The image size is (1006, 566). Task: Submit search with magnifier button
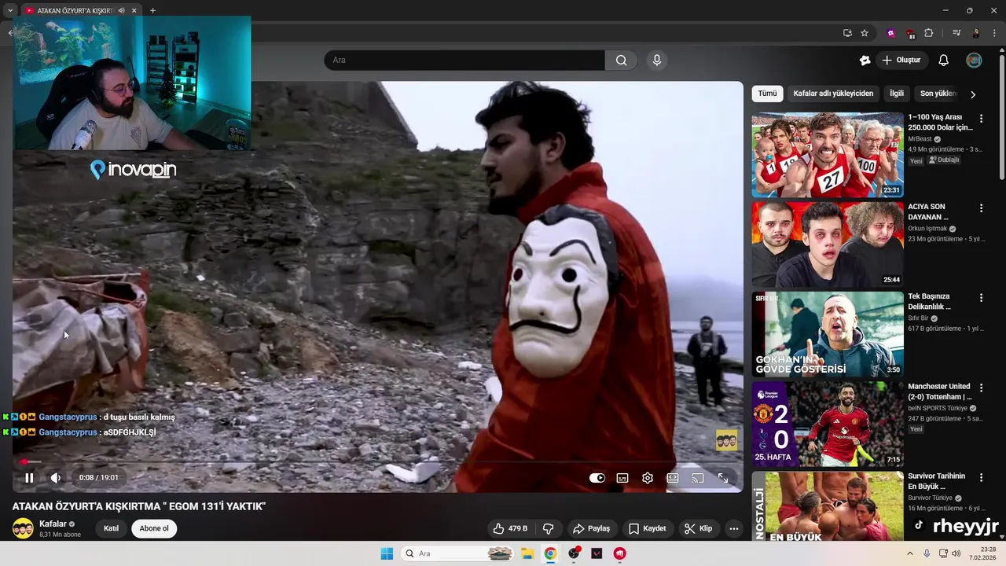tap(621, 61)
